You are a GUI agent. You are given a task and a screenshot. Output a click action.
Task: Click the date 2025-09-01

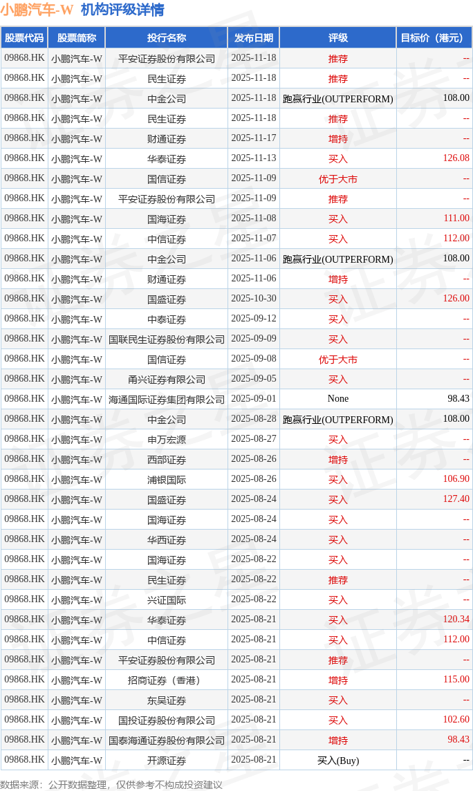tap(254, 399)
